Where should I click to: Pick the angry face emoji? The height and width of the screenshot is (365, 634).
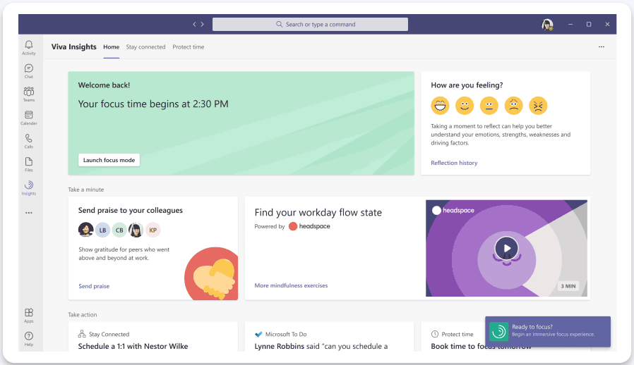tap(538, 106)
